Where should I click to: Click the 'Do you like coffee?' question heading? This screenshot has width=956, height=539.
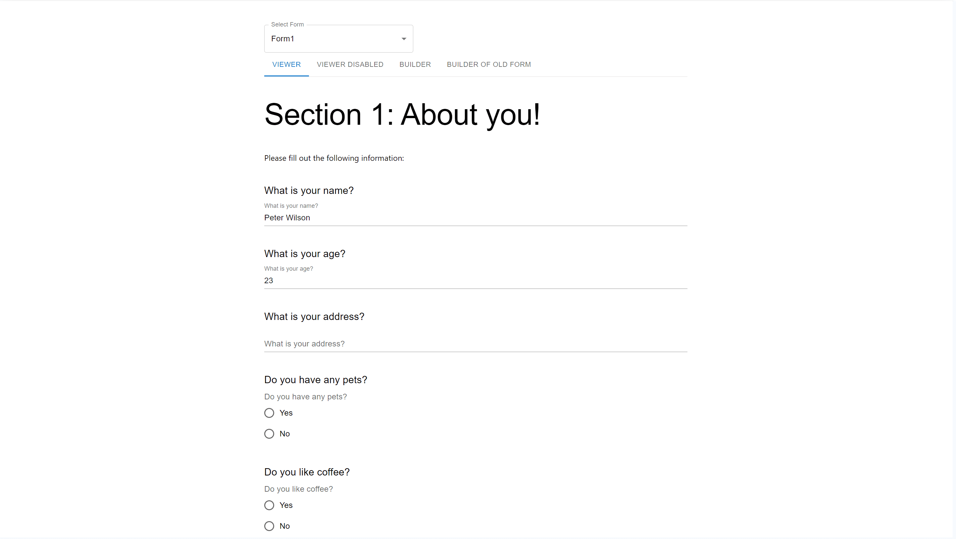(307, 472)
